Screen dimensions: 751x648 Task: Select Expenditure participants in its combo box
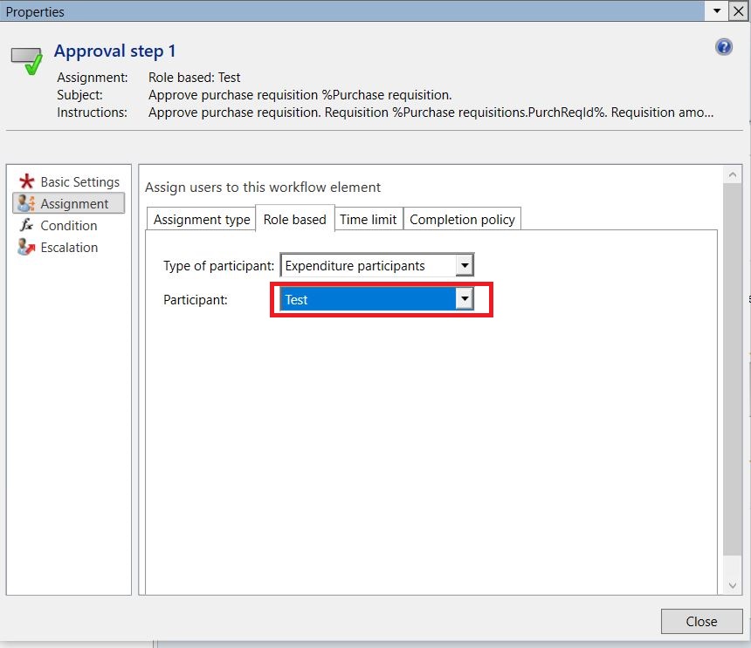click(x=367, y=264)
